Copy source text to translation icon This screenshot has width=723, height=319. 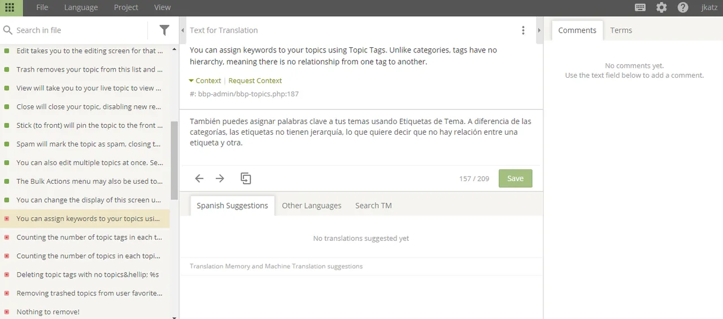246,179
